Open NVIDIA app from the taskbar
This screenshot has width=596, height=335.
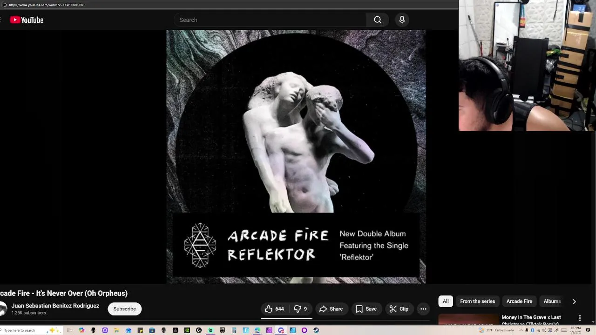187,330
